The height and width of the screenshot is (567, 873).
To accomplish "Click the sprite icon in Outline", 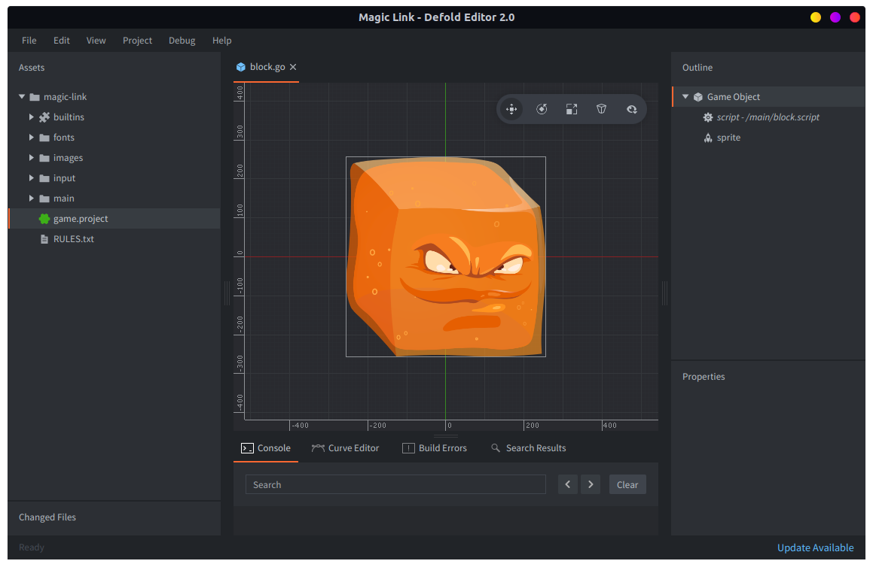I will (x=707, y=138).
